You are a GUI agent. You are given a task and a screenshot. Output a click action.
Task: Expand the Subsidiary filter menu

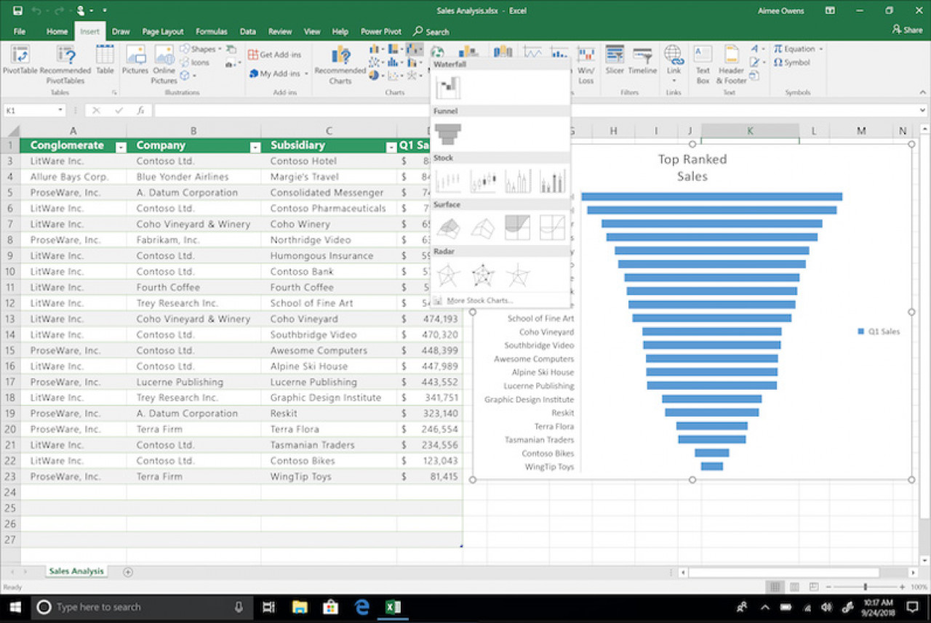point(393,146)
